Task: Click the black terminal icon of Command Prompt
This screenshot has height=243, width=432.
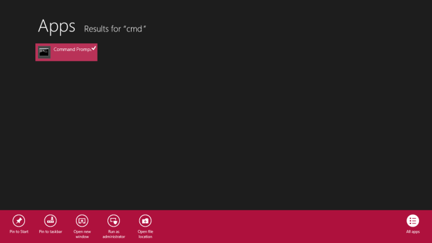Action: point(44,52)
